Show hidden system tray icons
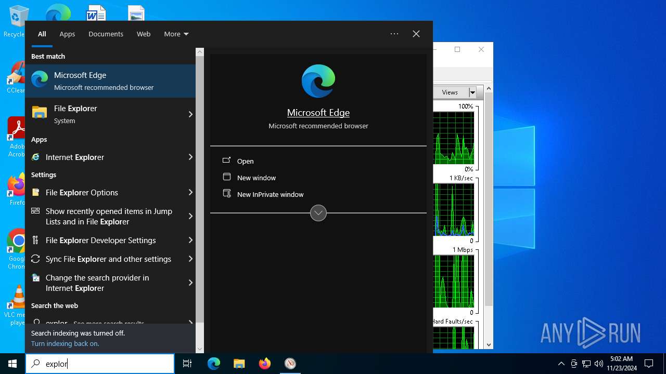The image size is (666, 374). tap(561, 364)
